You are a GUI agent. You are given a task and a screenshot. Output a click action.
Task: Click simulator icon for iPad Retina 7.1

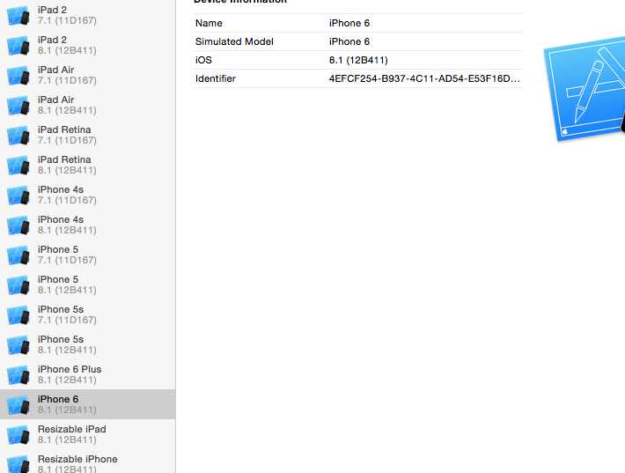tap(18, 135)
